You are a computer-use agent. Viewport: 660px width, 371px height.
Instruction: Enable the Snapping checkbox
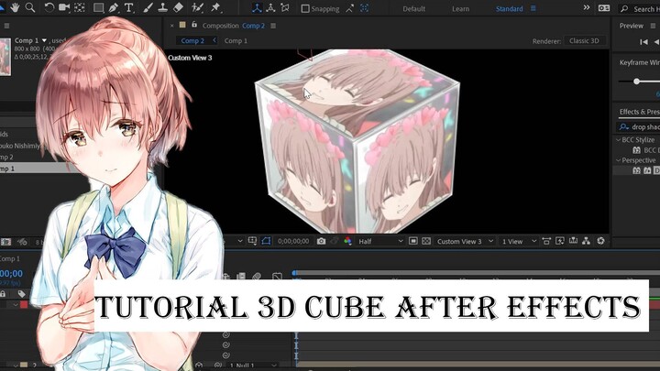pyautogui.click(x=305, y=8)
